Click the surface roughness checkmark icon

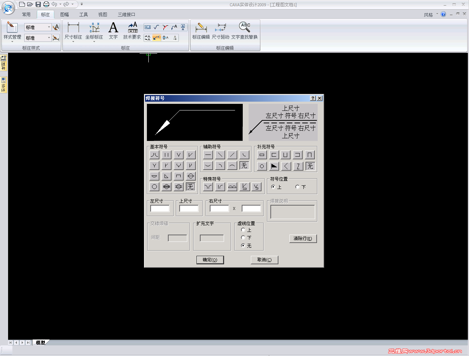pyautogui.click(x=156, y=27)
